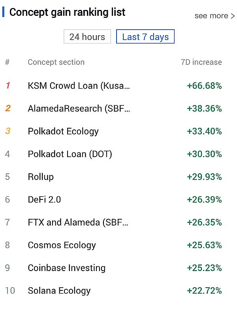
Task: Open FTX and Alameda (SBF) row
Action: tap(78, 222)
